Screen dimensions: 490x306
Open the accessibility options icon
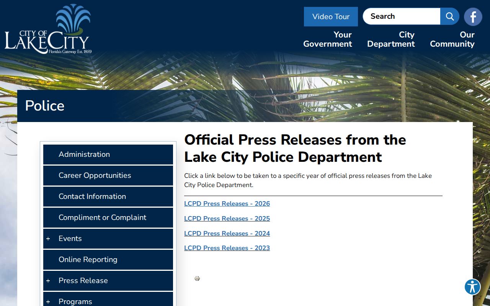473,287
